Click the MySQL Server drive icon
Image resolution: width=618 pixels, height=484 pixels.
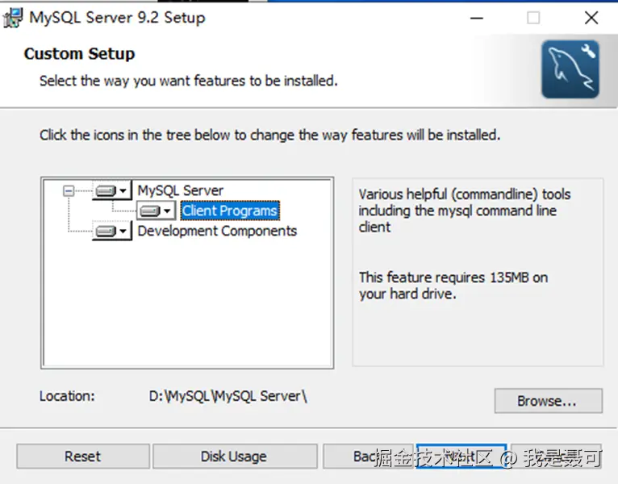(x=106, y=191)
